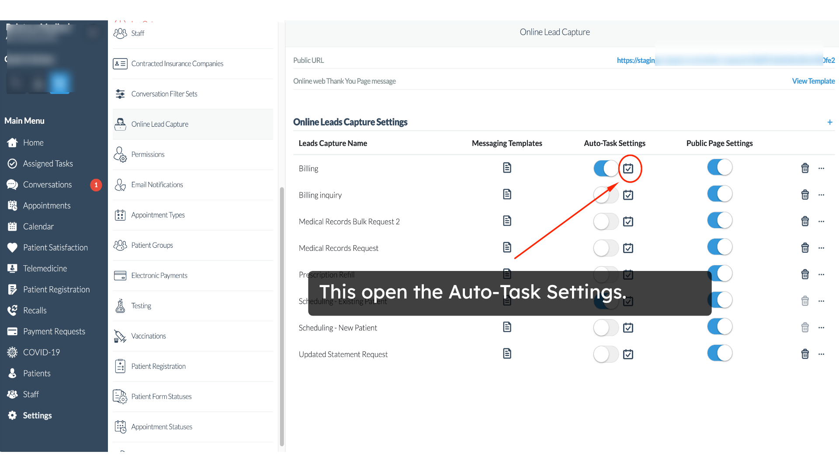Open Payment Requests menu item
Viewport: 839px width, 472px height.
pyautogui.click(x=54, y=331)
